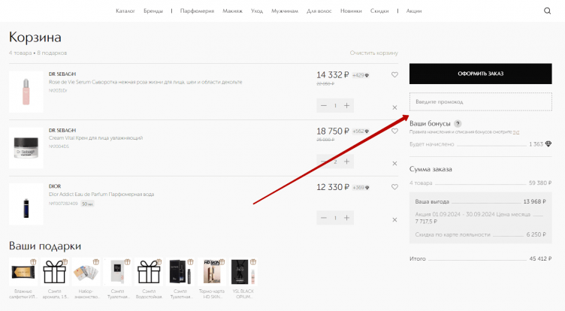Open the Каталог menu
The width and height of the screenshot is (565, 311).
point(127,11)
